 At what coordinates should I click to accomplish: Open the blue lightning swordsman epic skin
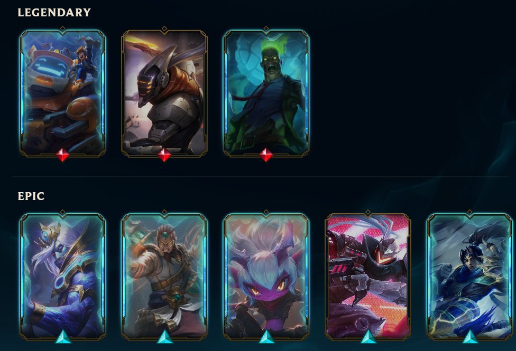(x=469, y=277)
